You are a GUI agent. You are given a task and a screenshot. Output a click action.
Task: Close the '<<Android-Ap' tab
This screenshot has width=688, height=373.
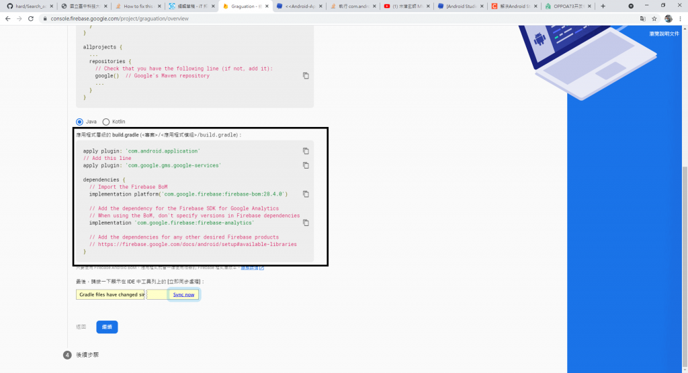pyautogui.click(x=320, y=6)
